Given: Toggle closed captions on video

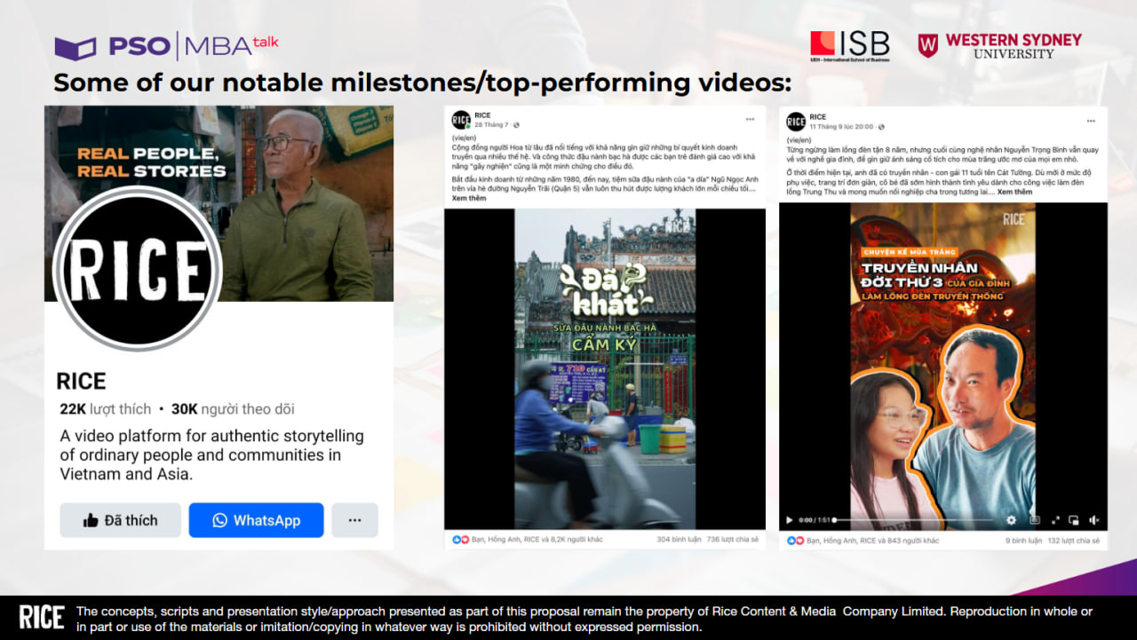Looking at the screenshot, I should (1035, 520).
